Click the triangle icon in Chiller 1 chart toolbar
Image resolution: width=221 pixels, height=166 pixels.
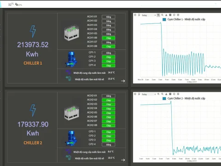tap(166, 15)
